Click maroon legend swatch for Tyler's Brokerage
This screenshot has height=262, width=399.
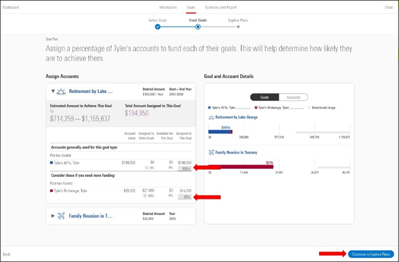(256, 108)
